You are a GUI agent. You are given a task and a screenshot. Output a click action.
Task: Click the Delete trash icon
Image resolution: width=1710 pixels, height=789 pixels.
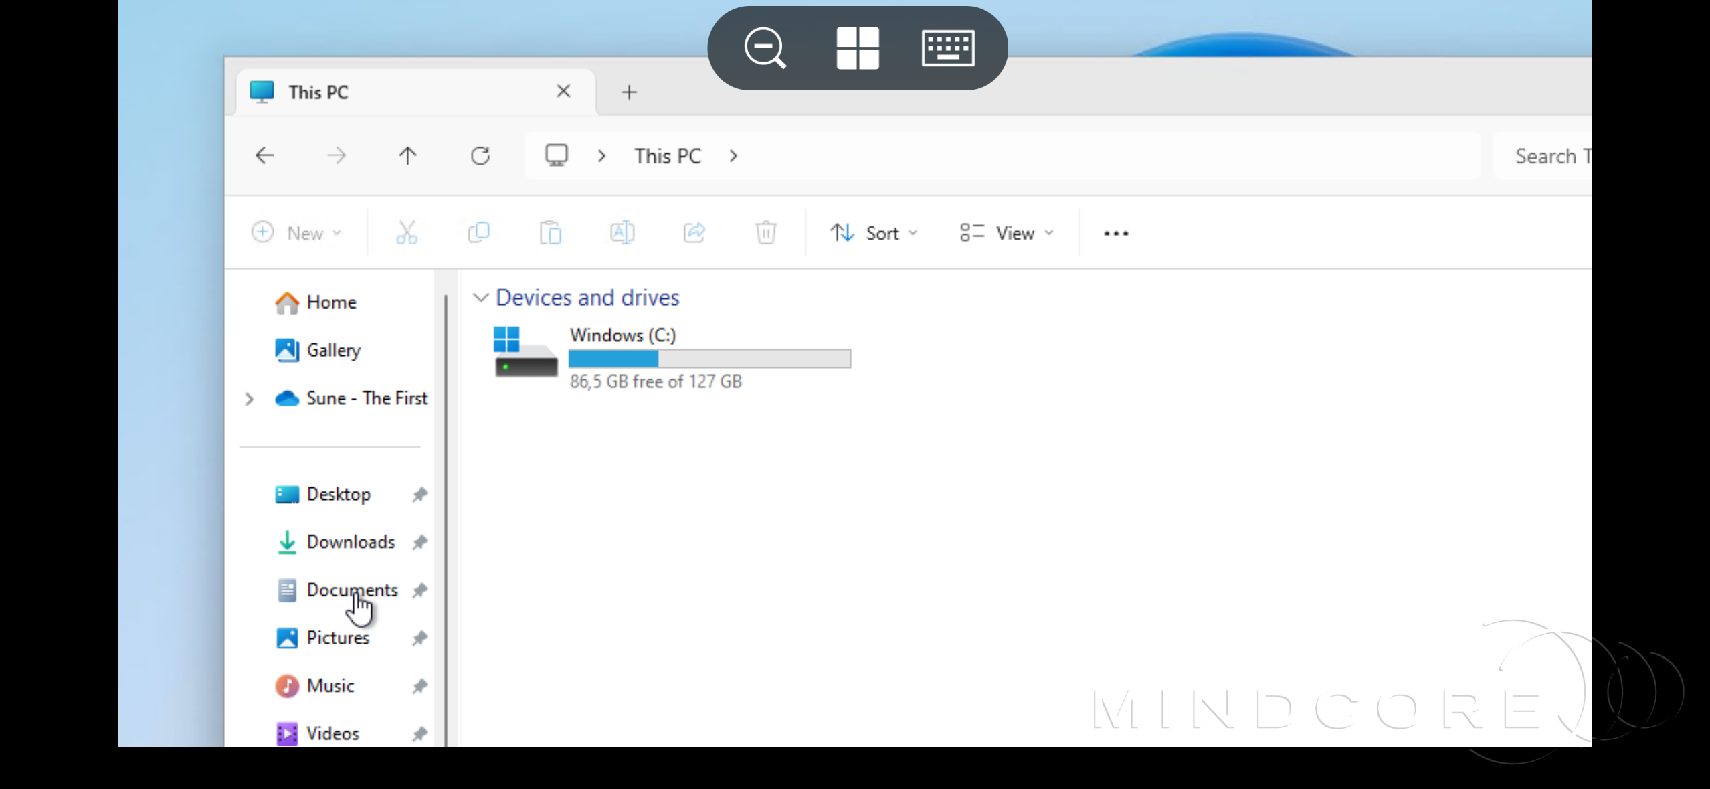click(x=765, y=232)
